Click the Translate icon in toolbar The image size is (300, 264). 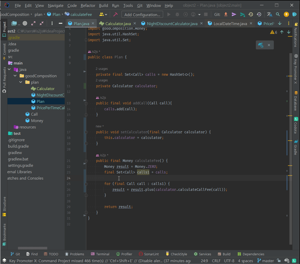click(269, 15)
